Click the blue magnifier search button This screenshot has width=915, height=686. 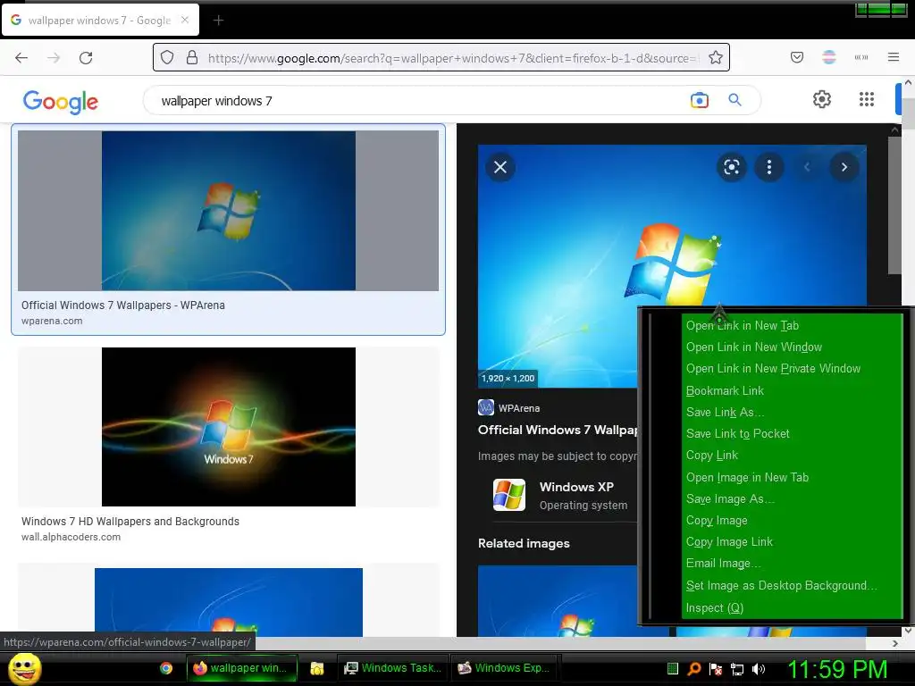tap(735, 100)
